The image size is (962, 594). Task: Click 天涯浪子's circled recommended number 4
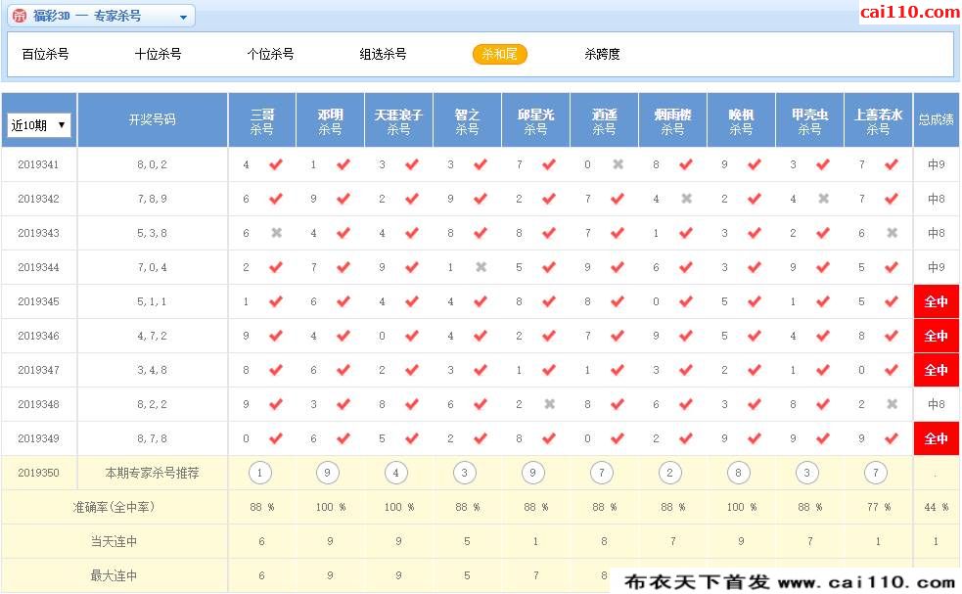395,473
